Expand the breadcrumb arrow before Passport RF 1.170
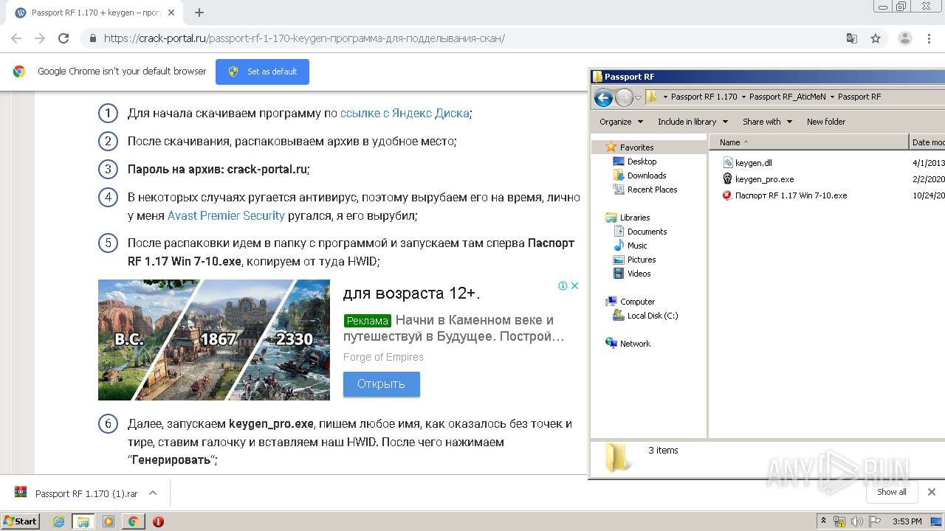 click(665, 97)
